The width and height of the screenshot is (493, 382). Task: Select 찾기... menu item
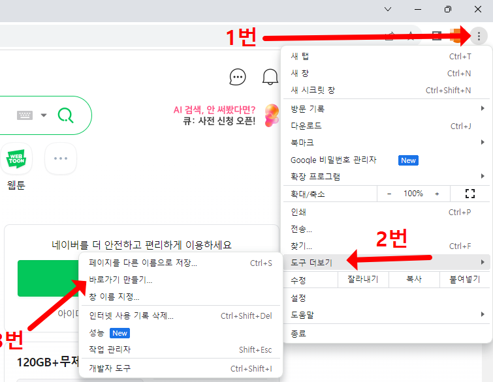pos(387,246)
